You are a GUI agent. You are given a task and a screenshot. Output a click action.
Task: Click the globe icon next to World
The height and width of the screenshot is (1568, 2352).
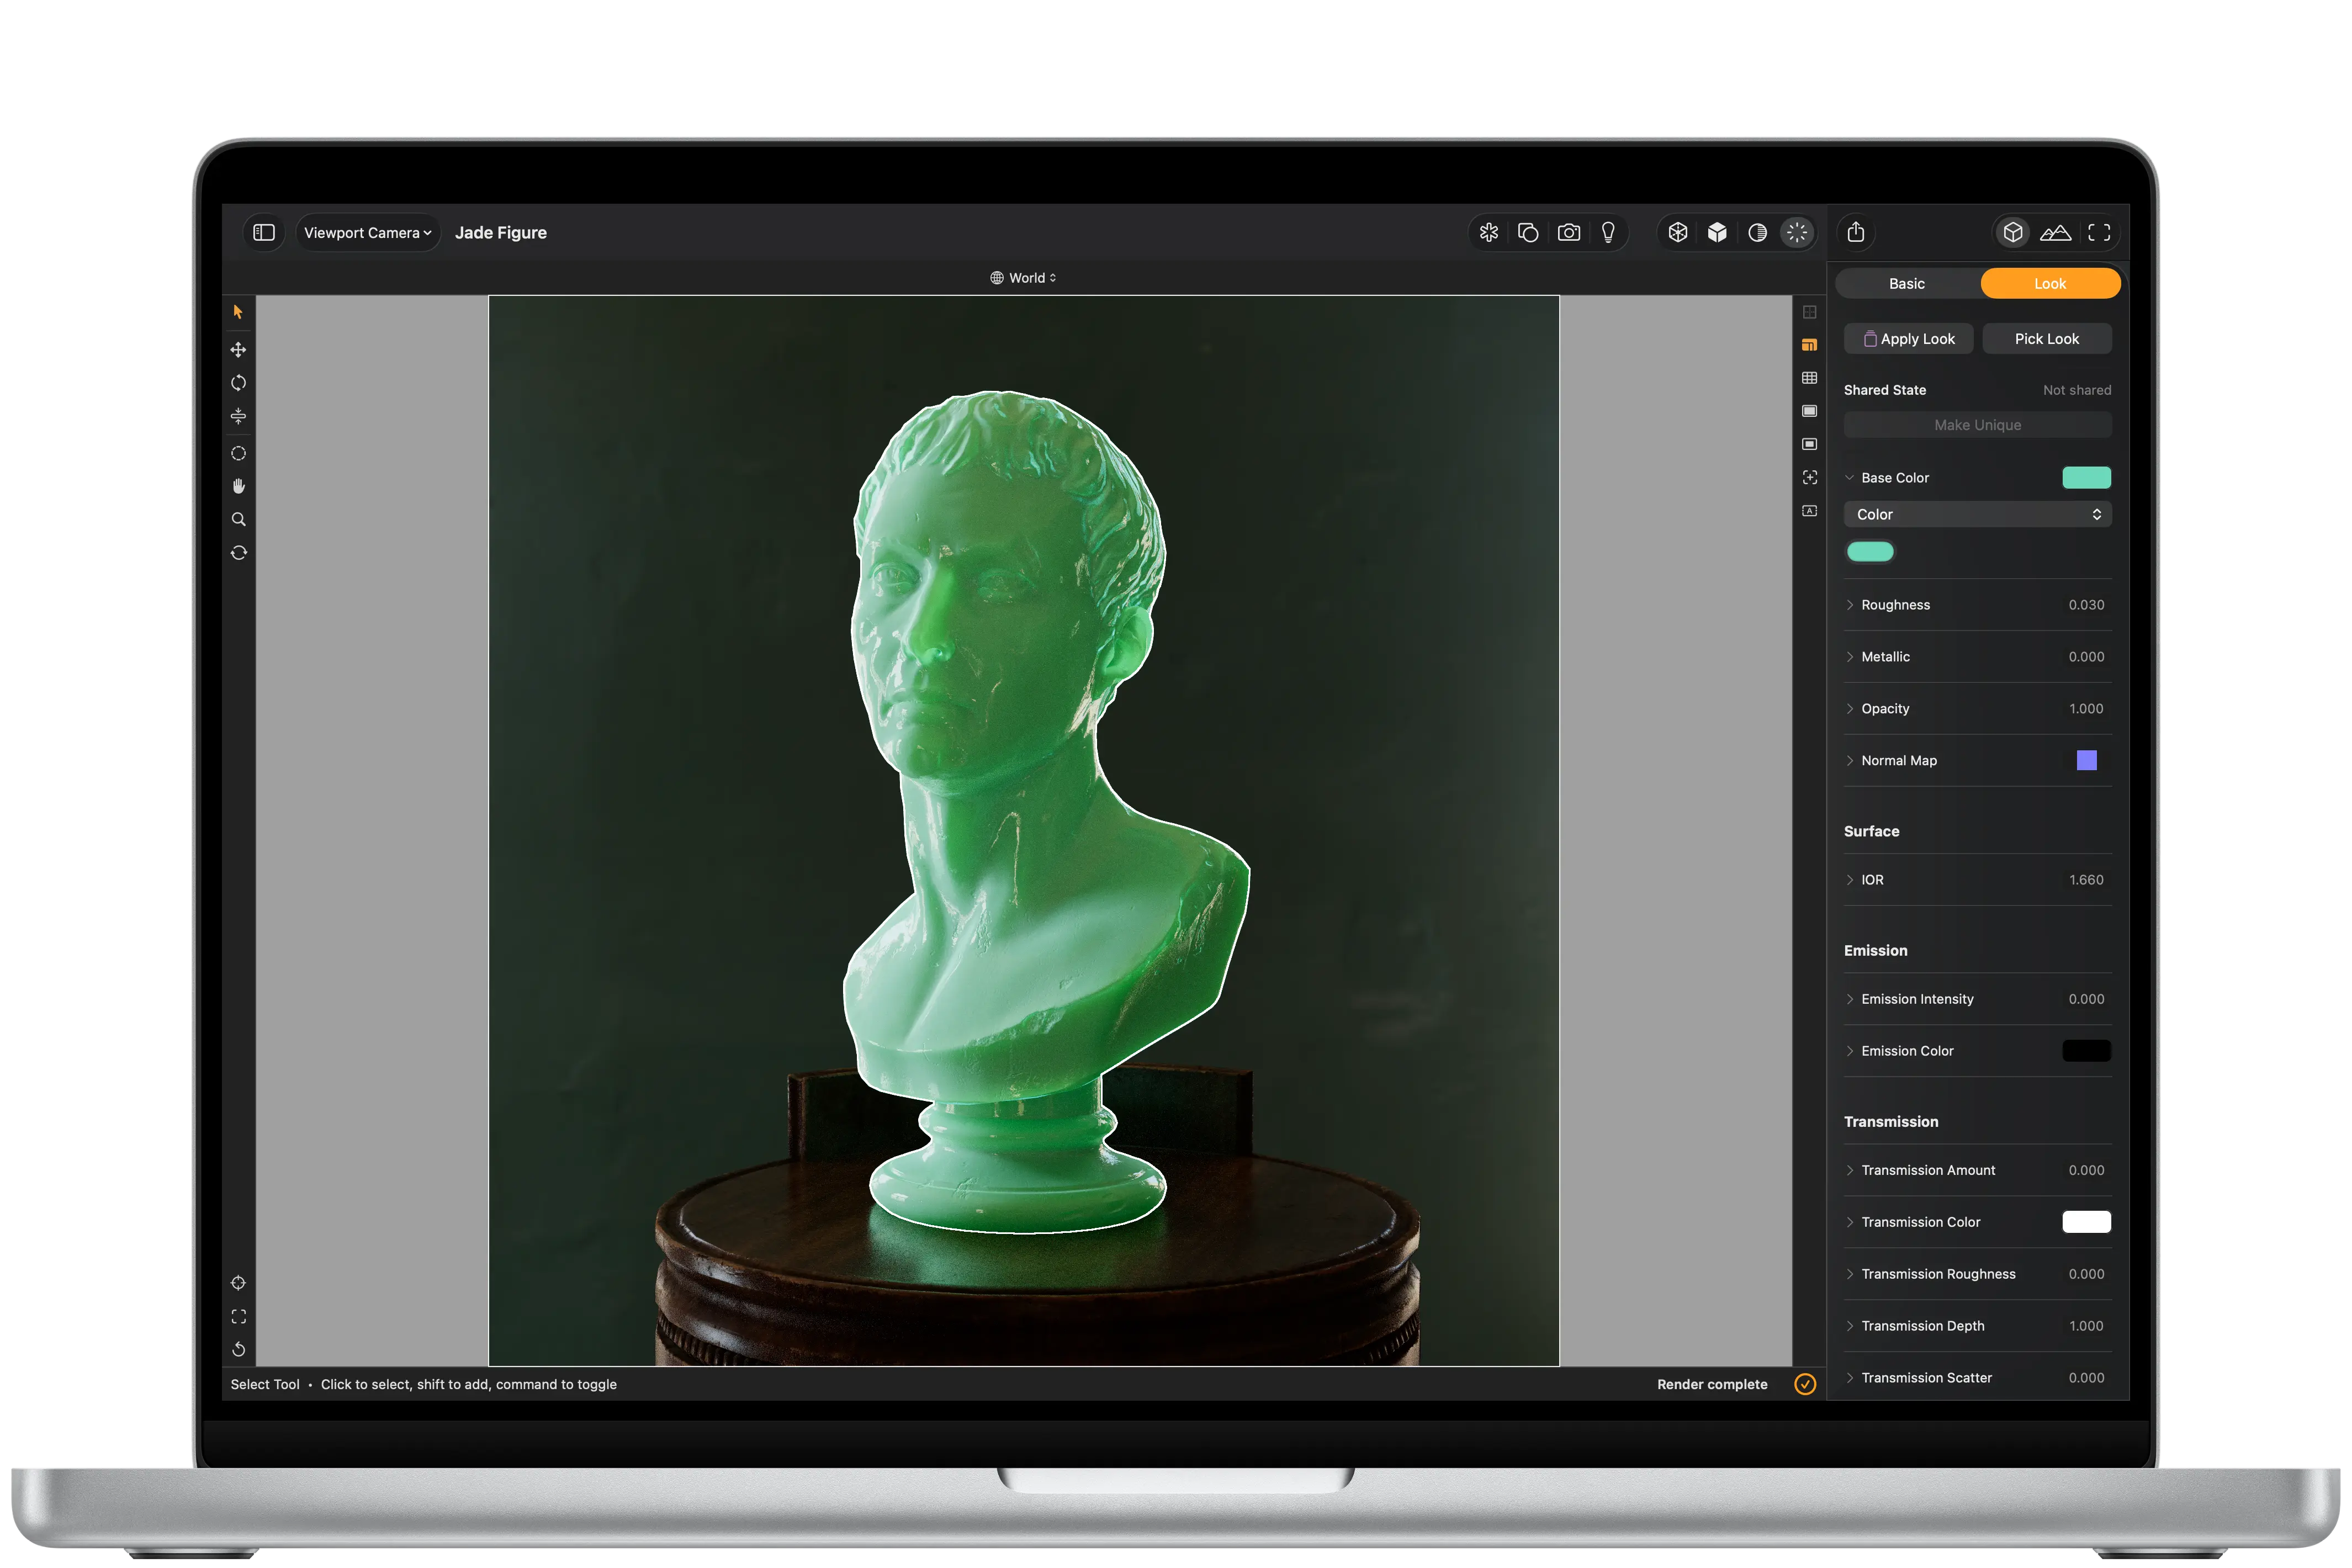pos(997,278)
